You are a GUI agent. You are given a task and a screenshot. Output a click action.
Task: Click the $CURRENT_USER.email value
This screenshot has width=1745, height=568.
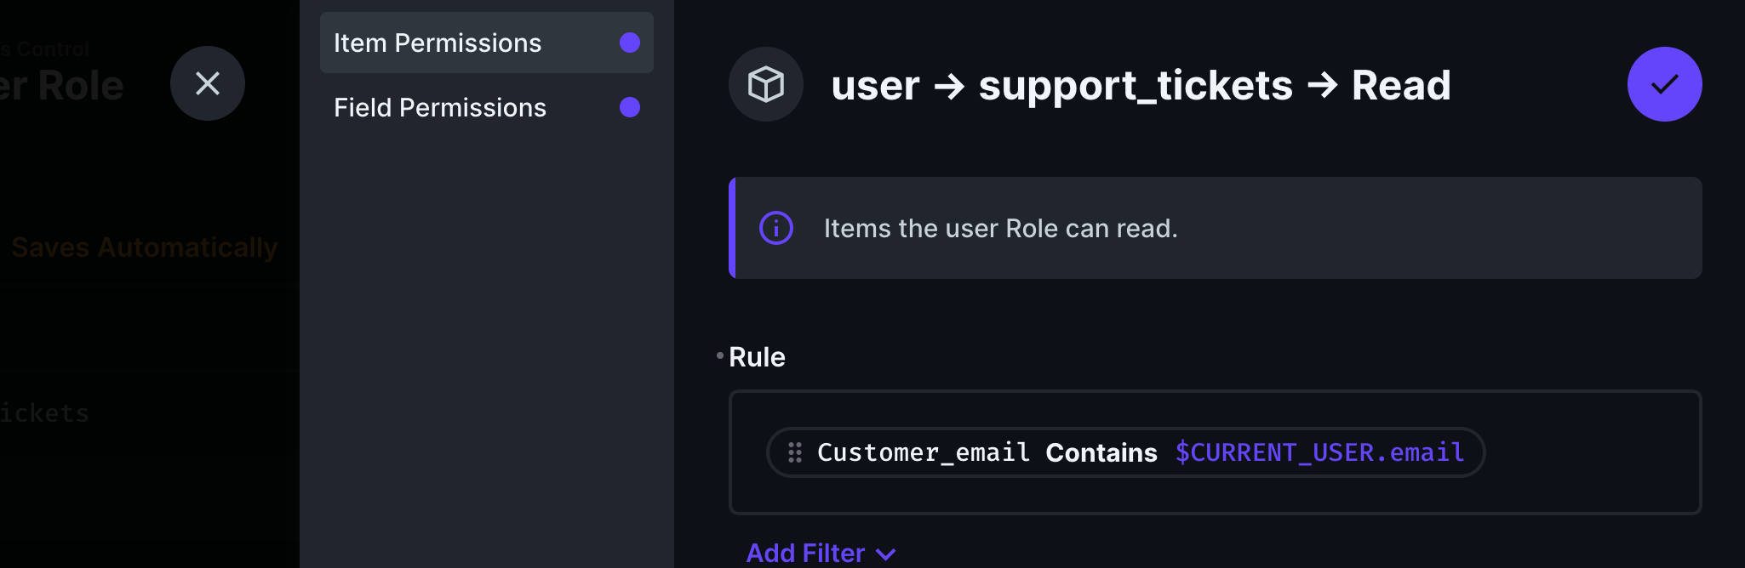[x=1319, y=452]
